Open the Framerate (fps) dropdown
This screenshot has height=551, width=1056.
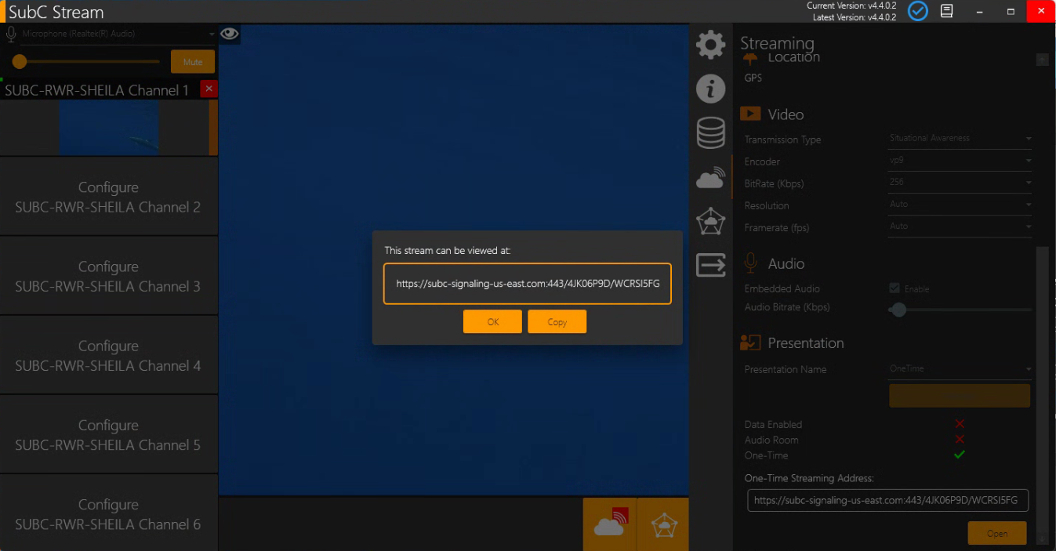pyautogui.click(x=960, y=227)
